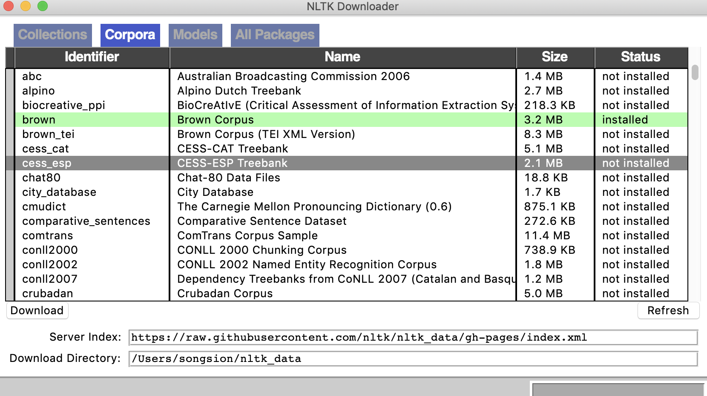The width and height of the screenshot is (707, 396).
Task: Click the table's vertical scrollbar thumb
Action: (x=695, y=72)
